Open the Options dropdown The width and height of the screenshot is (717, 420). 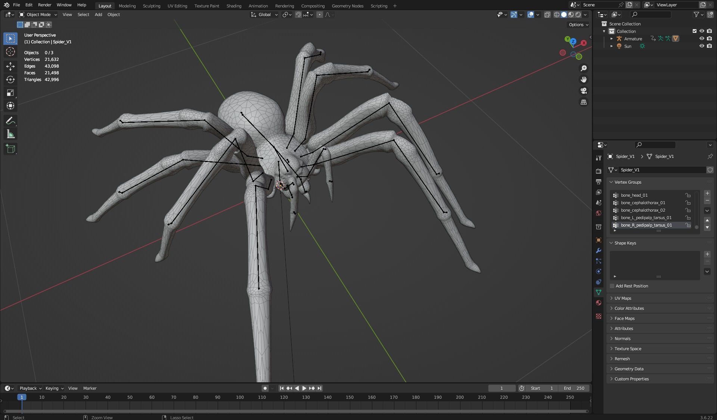(578, 25)
